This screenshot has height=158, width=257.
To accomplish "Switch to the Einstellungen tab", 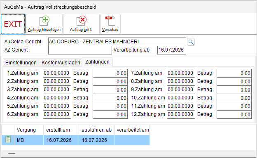I will 21,63.
